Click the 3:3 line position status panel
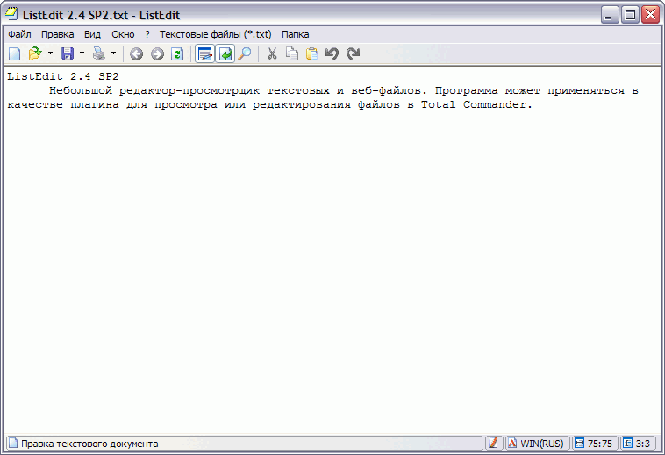665x455 pixels. click(x=638, y=443)
